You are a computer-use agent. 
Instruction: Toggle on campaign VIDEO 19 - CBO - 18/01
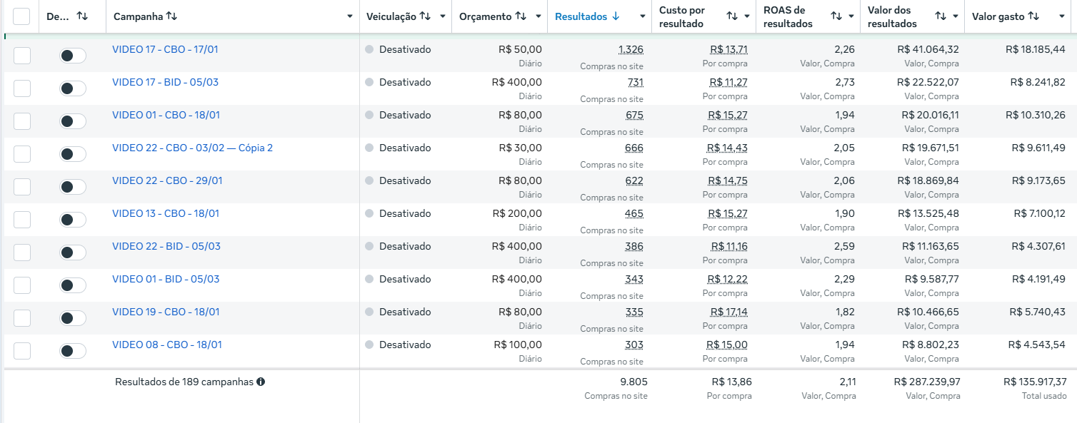point(73,318)
